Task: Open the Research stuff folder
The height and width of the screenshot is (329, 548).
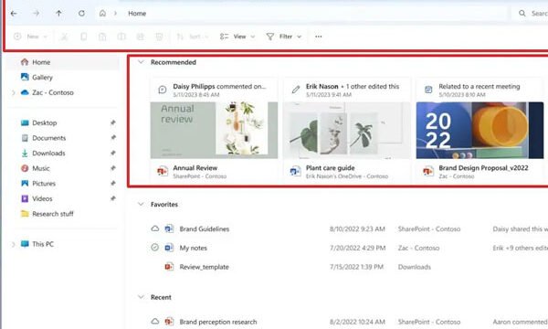Action: click(x=53, y=214)
